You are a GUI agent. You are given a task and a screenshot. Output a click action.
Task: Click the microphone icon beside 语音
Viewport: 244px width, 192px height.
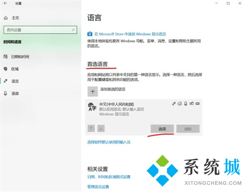tap(6, 93)
